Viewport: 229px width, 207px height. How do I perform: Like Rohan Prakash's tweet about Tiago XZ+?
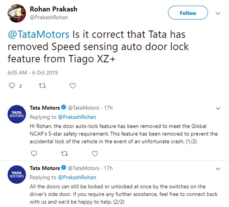click(73, 86)
